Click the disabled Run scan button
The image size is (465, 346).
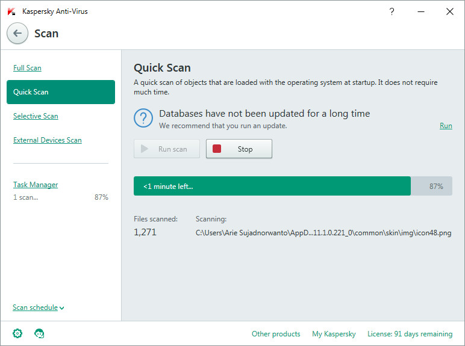click(x=167, y=149)
